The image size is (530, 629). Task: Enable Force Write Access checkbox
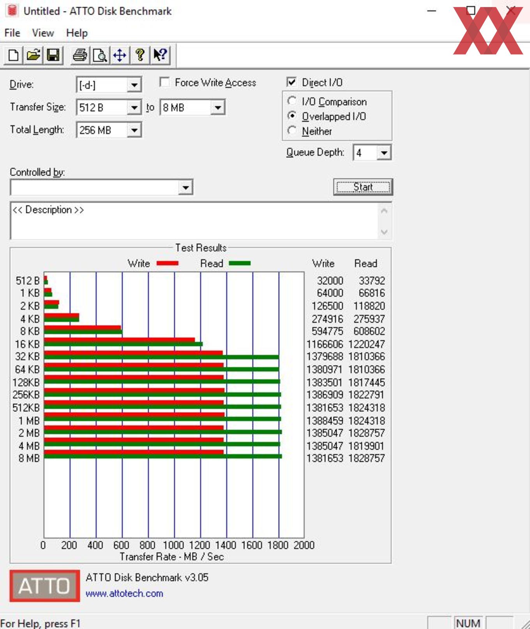(x=165, y=82)
